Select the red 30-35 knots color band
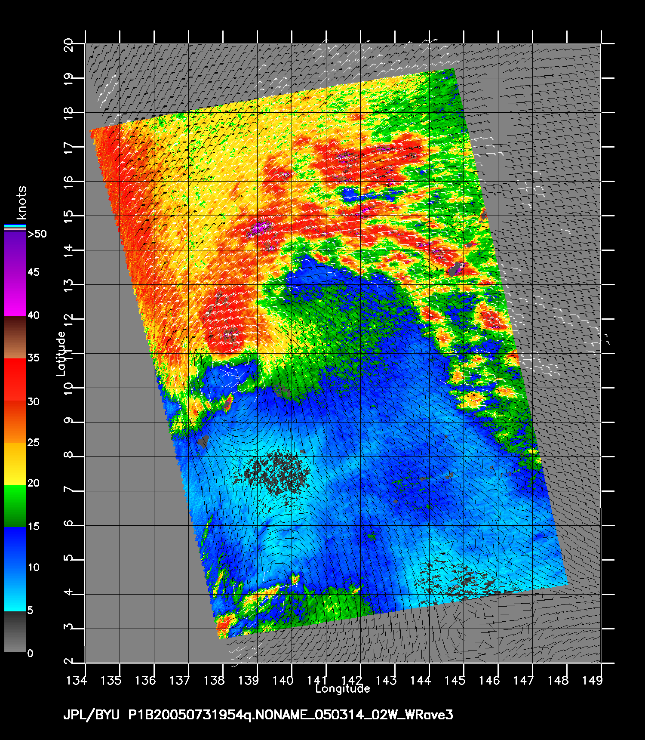The height and width of the screenshot is (740, 645). tap(15, 380)
